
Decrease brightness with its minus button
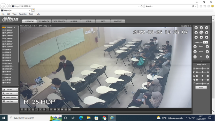coord(197,69)
